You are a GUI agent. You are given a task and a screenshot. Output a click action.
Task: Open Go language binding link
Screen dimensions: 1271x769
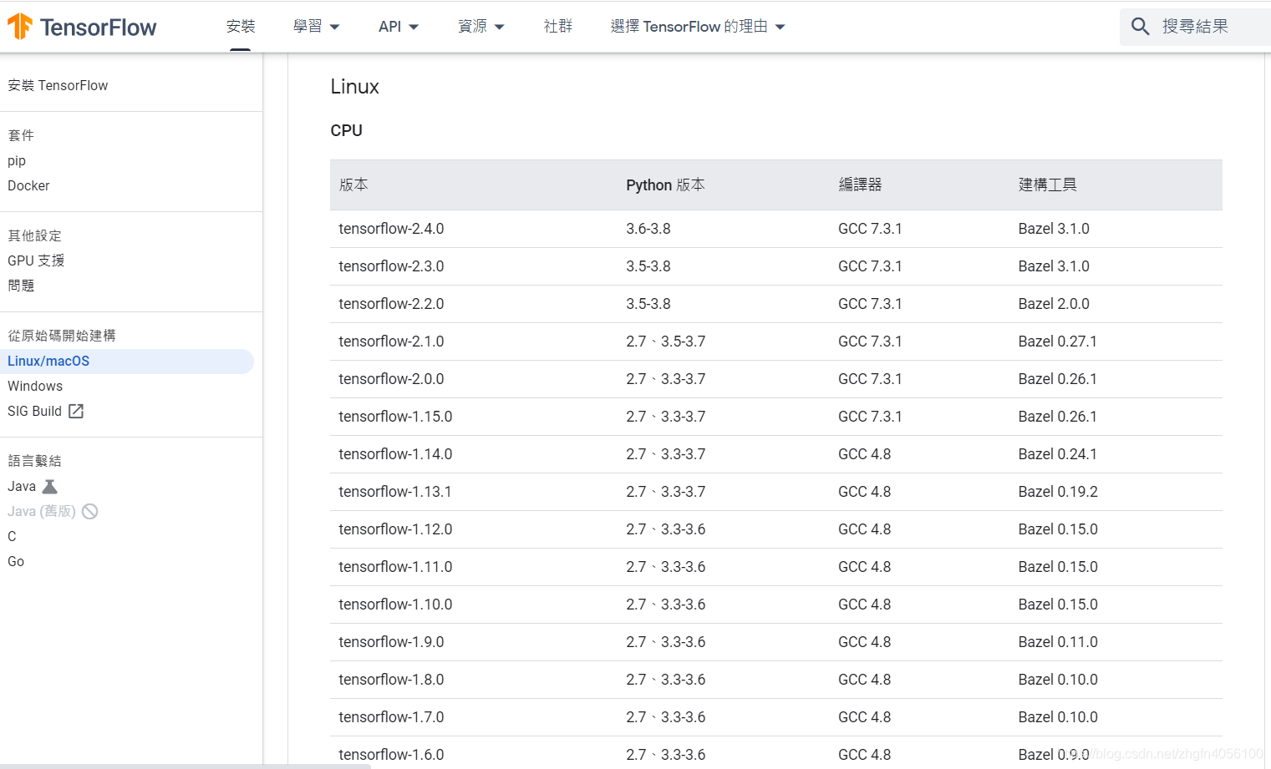(16, 561)
